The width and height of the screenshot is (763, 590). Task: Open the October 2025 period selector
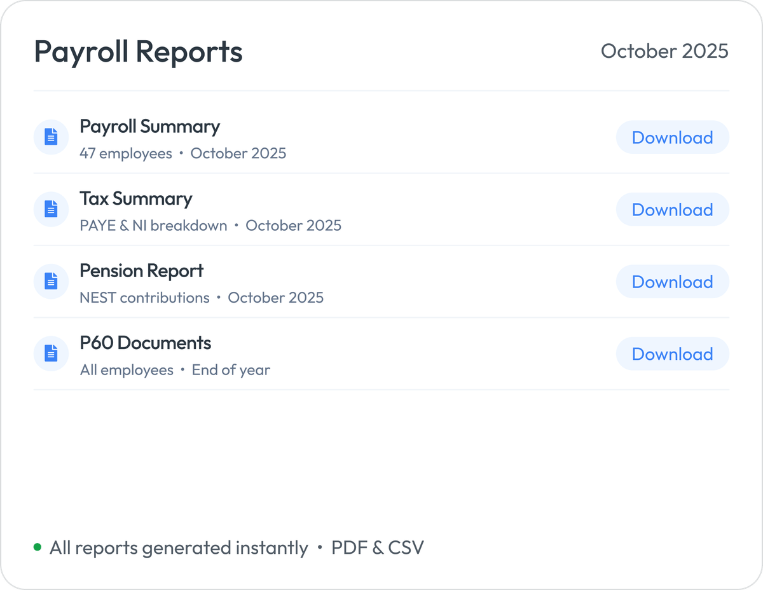coord(665,51)
